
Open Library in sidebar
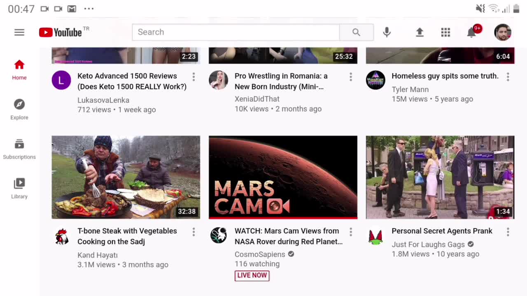tap(19, 189)
